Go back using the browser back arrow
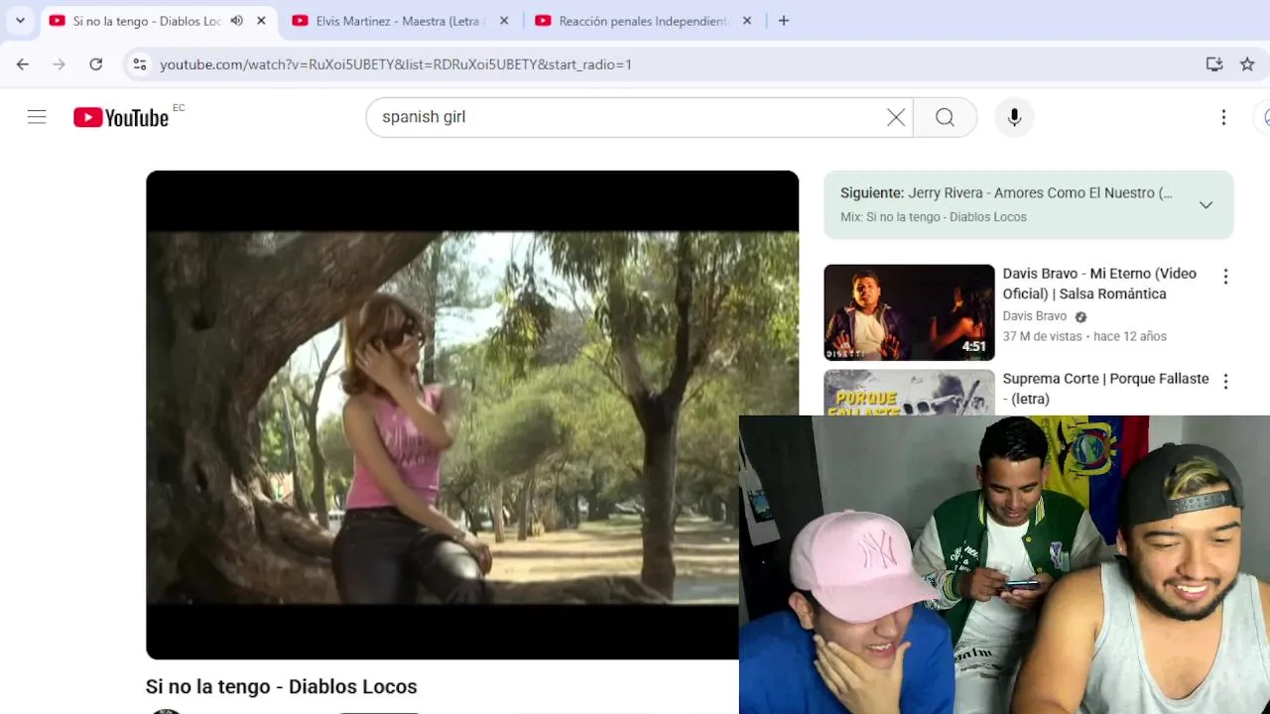Viewport: 1270px width, 714px height. click(x=23, y=64)
